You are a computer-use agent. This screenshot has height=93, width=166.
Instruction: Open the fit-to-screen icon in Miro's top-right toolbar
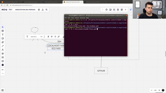tap(114, 10)
